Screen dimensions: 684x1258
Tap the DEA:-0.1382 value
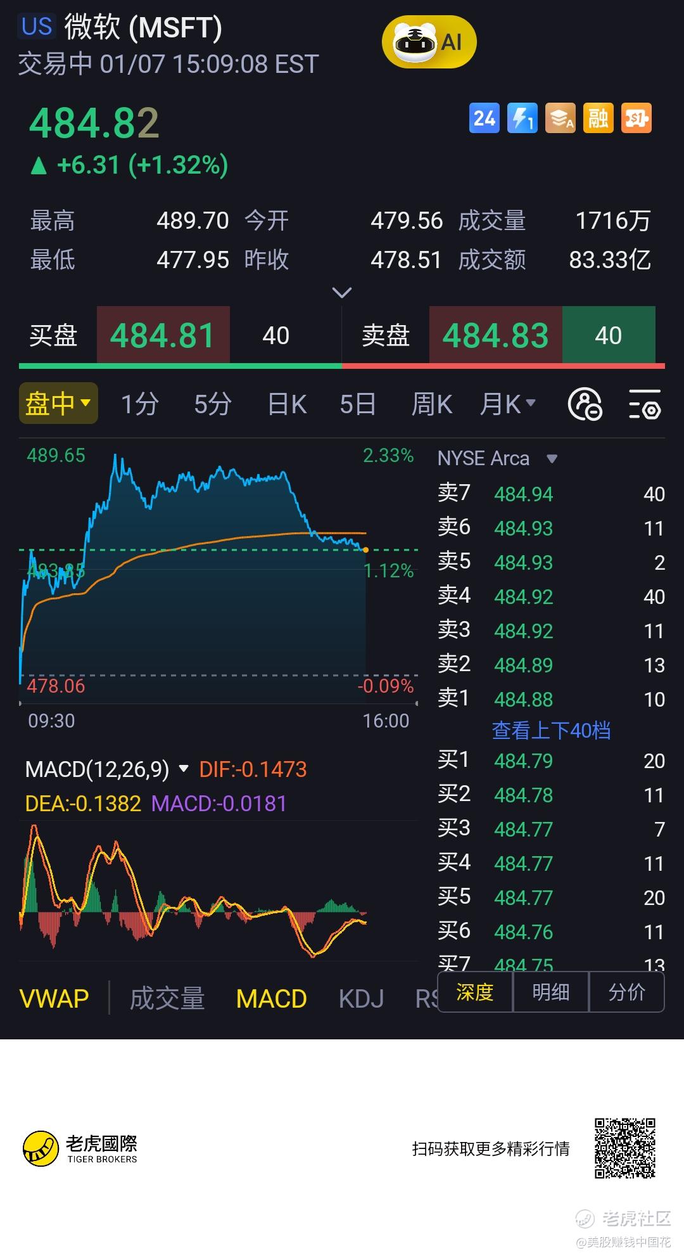83,804
